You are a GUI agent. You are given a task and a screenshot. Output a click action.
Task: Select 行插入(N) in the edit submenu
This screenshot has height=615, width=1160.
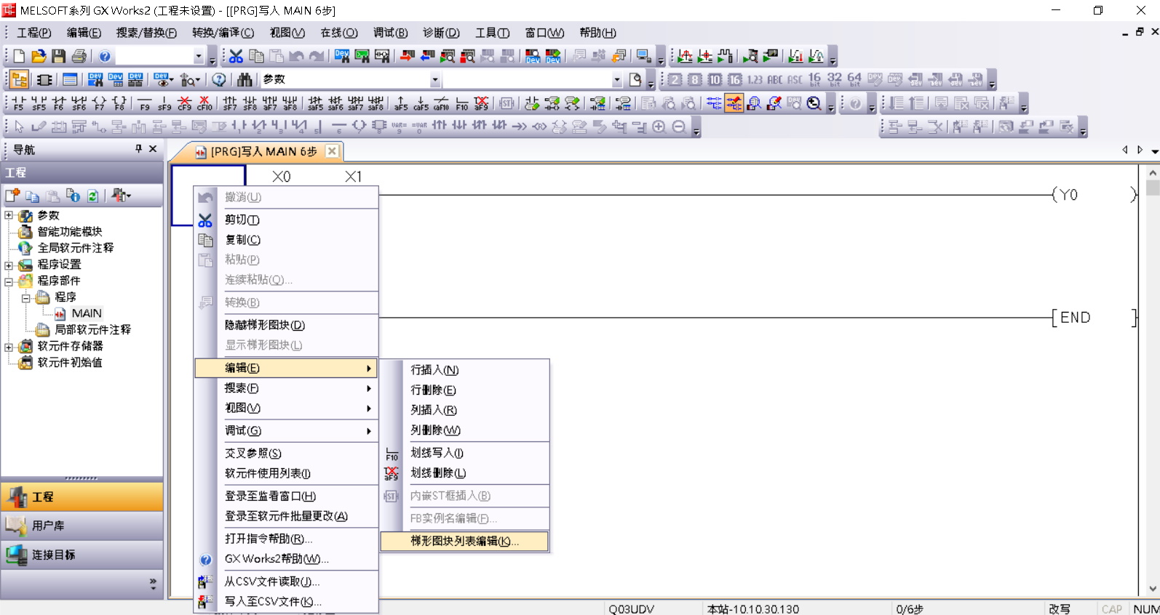434,370
